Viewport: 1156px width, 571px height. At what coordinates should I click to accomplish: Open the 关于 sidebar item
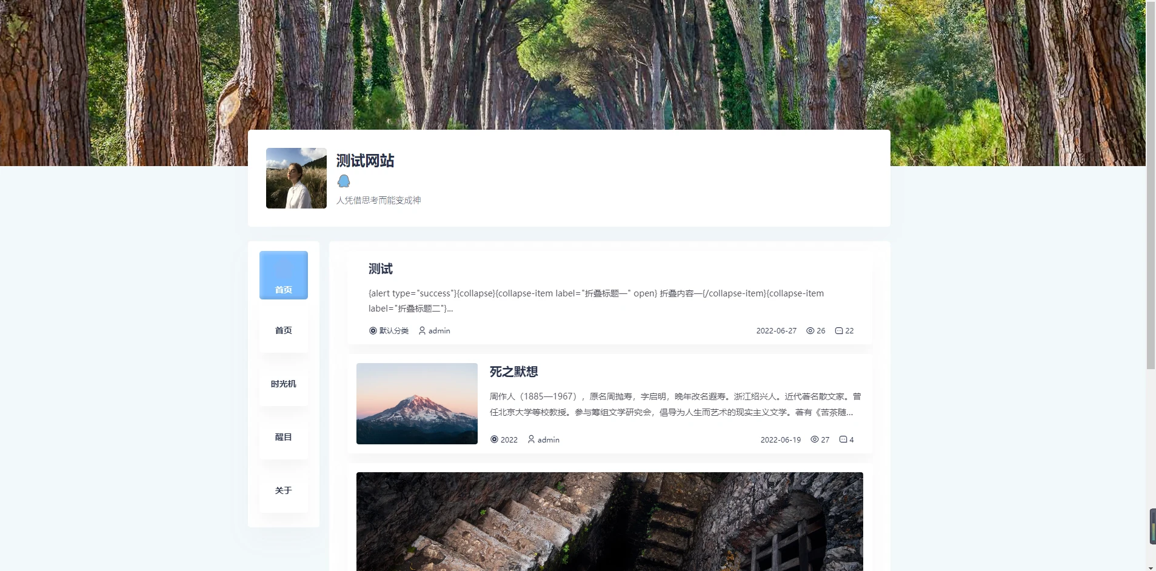284,490
